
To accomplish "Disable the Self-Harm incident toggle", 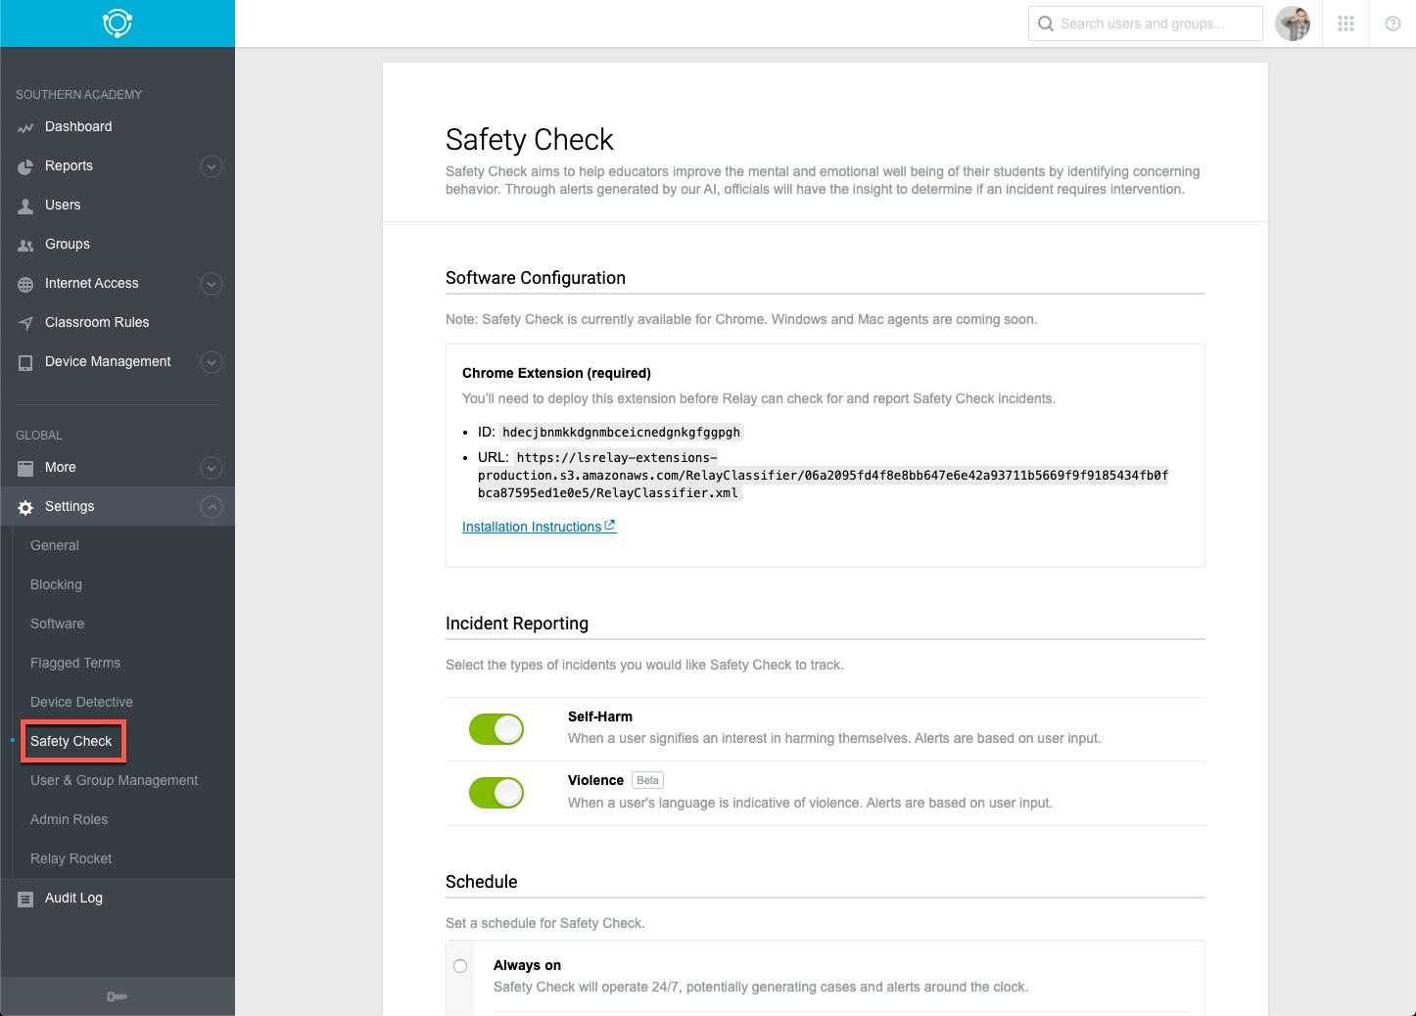I will click(x=496, y=728).
